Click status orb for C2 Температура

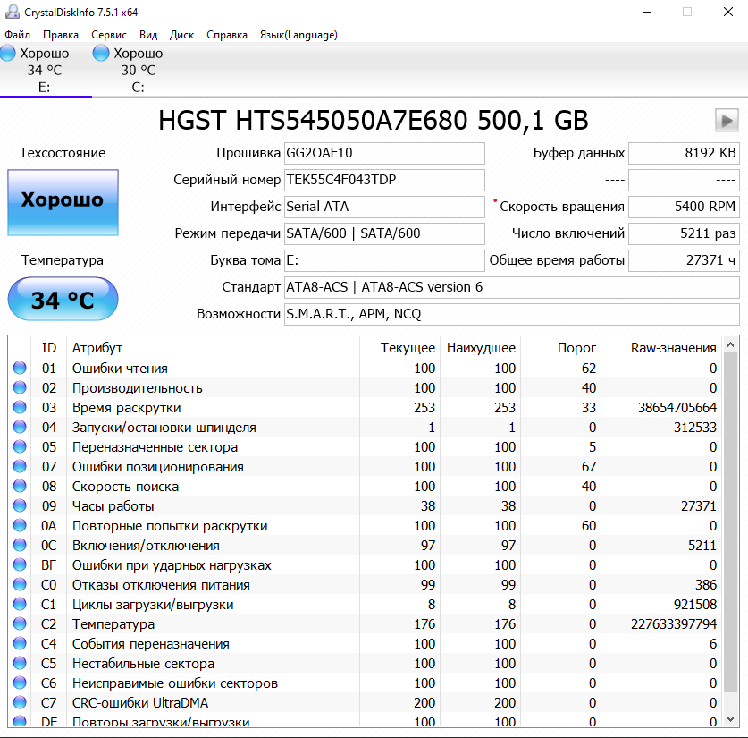[x=20, y=623]
